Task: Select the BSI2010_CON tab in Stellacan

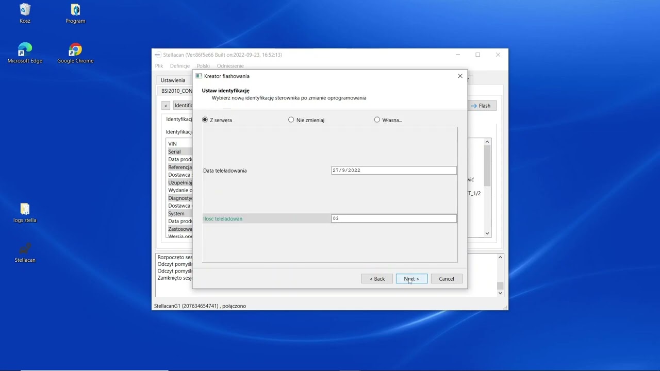Action: point(176,91)
